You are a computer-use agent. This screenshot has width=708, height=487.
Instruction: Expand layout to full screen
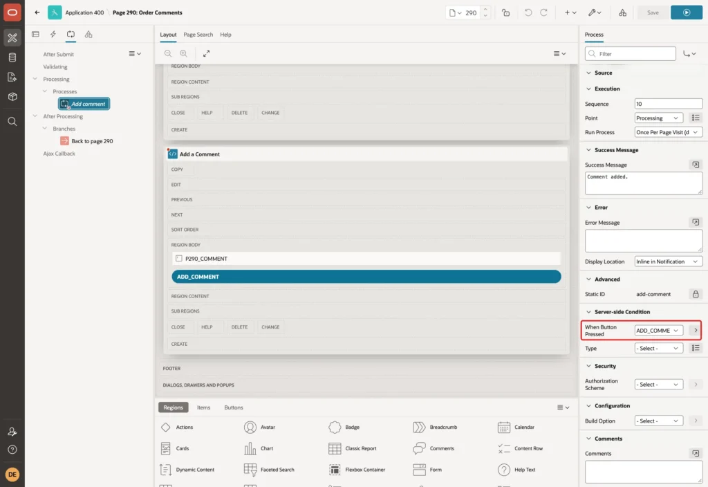point(206,53)
